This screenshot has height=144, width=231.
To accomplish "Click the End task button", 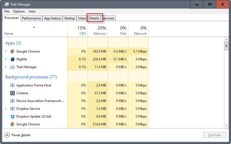I will point(215,135).
